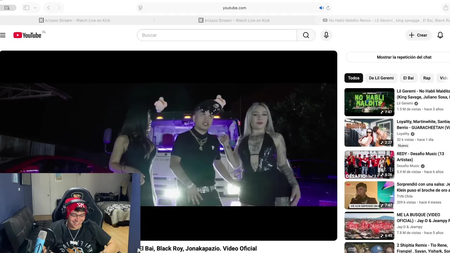450x253 pixels.
Task: Open 2 Shipitia Remix video title
Action: pos(423,248)
